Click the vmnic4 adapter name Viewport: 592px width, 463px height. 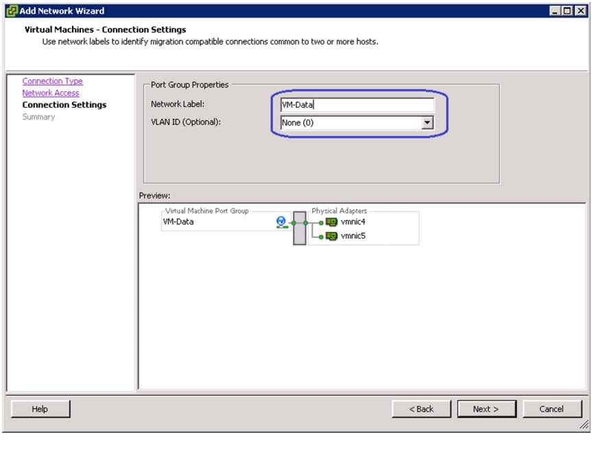click(353, 222)
